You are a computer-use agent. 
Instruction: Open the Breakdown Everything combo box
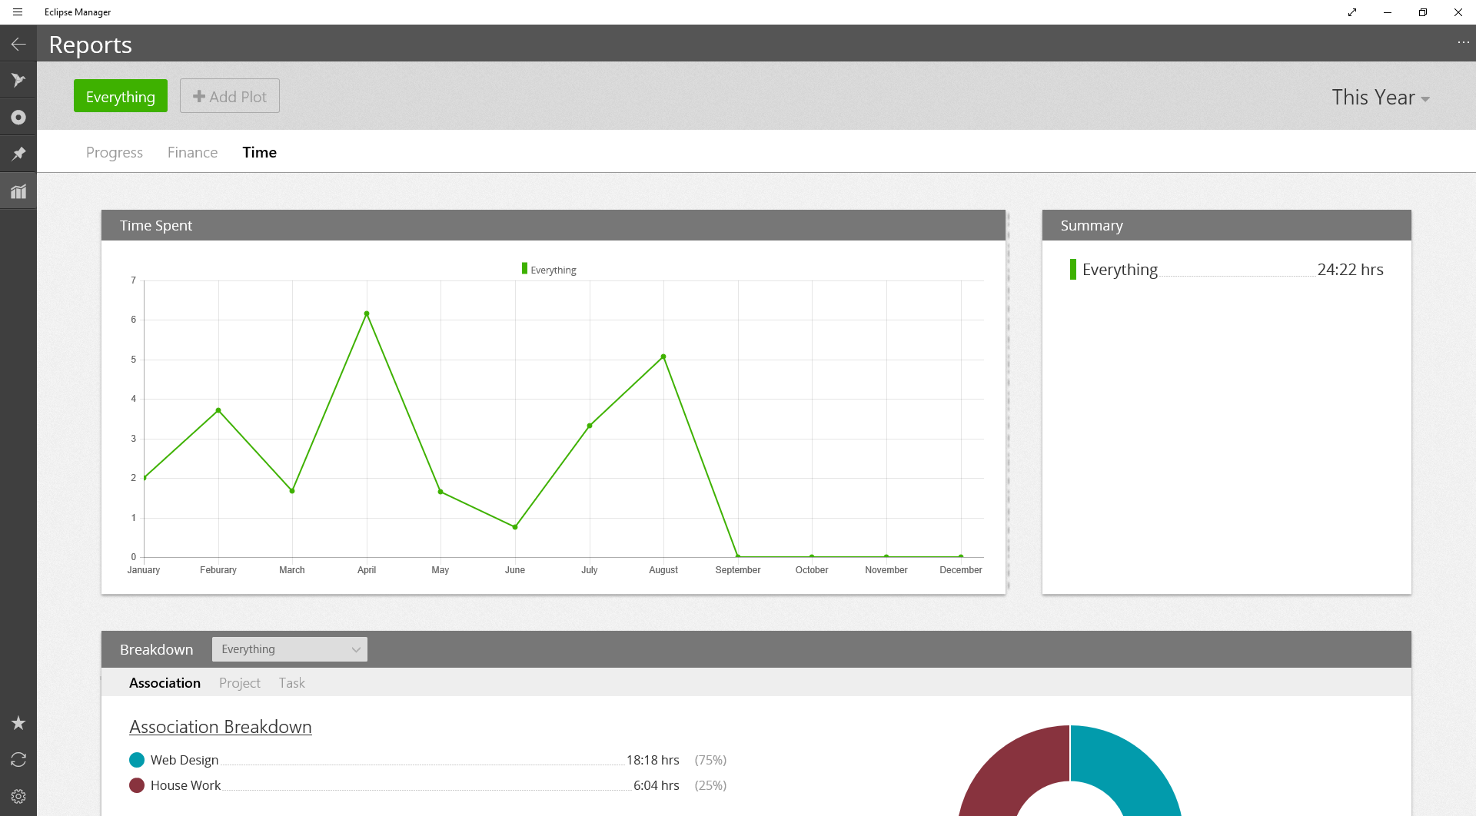pos(290,649)
